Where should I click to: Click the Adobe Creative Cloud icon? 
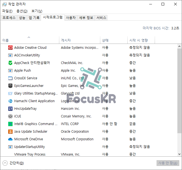[10, 48]
